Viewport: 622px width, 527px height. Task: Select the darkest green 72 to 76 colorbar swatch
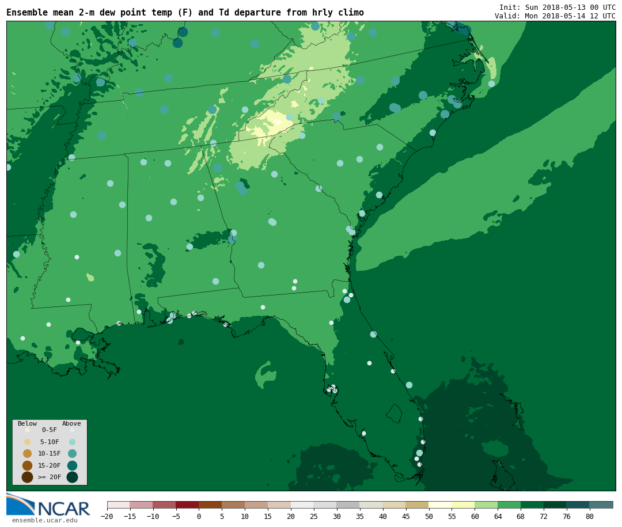[x=555, y=505]
